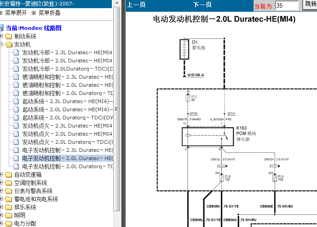Viewport: 317px width, 227px height.
Task: Click the 娱乐系统 folder icon
Action: click(9, 207)
